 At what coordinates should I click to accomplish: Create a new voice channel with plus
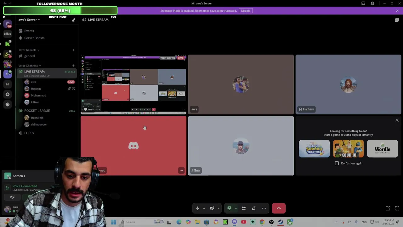click(73, 66)
